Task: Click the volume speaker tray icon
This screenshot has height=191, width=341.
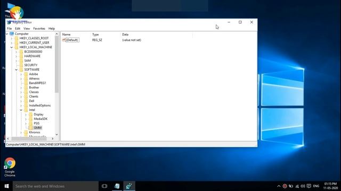Action: (x=303, y=186)
